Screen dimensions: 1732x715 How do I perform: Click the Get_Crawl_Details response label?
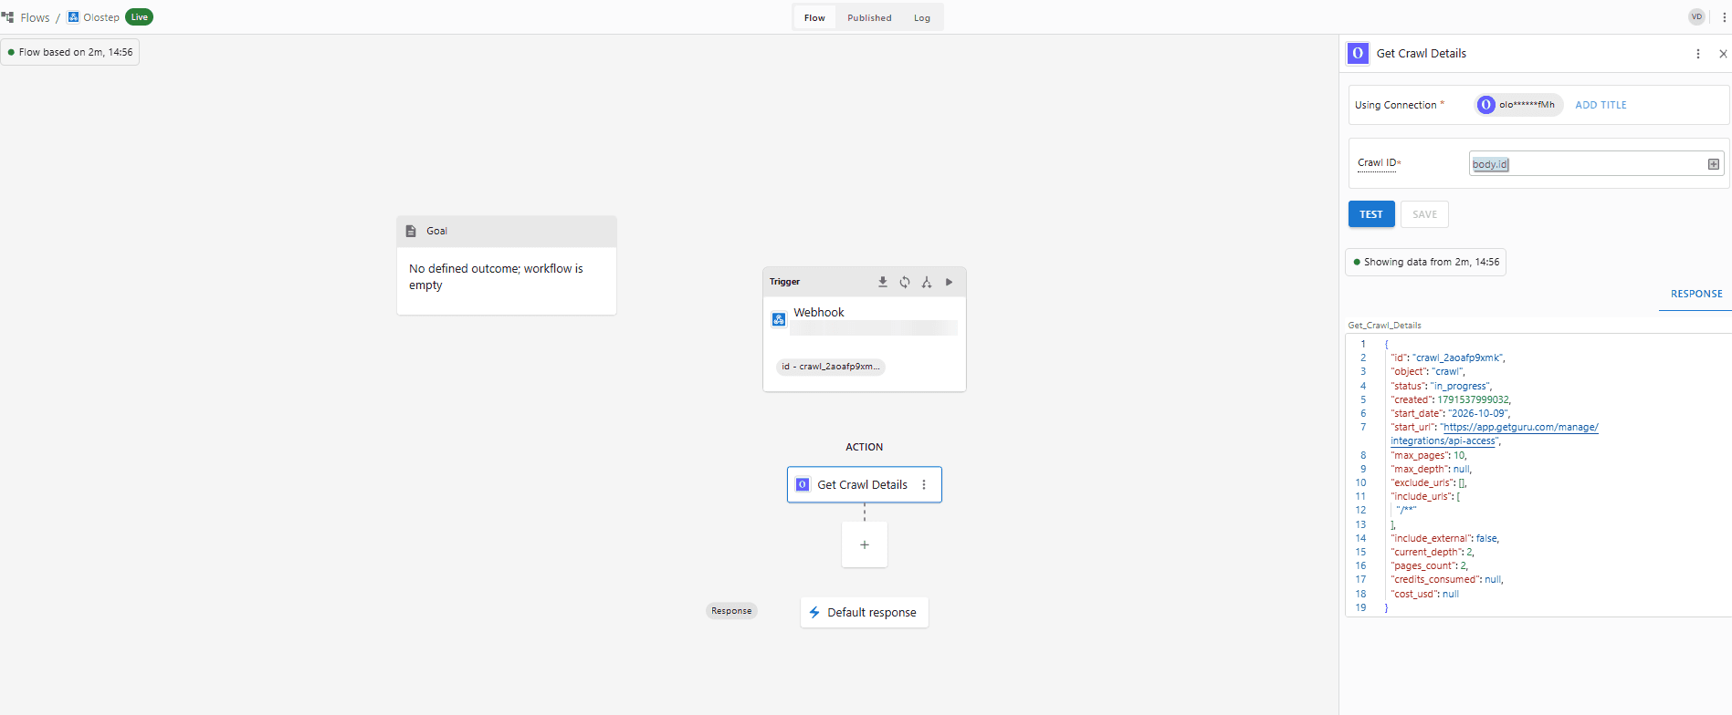point(1384,325)
